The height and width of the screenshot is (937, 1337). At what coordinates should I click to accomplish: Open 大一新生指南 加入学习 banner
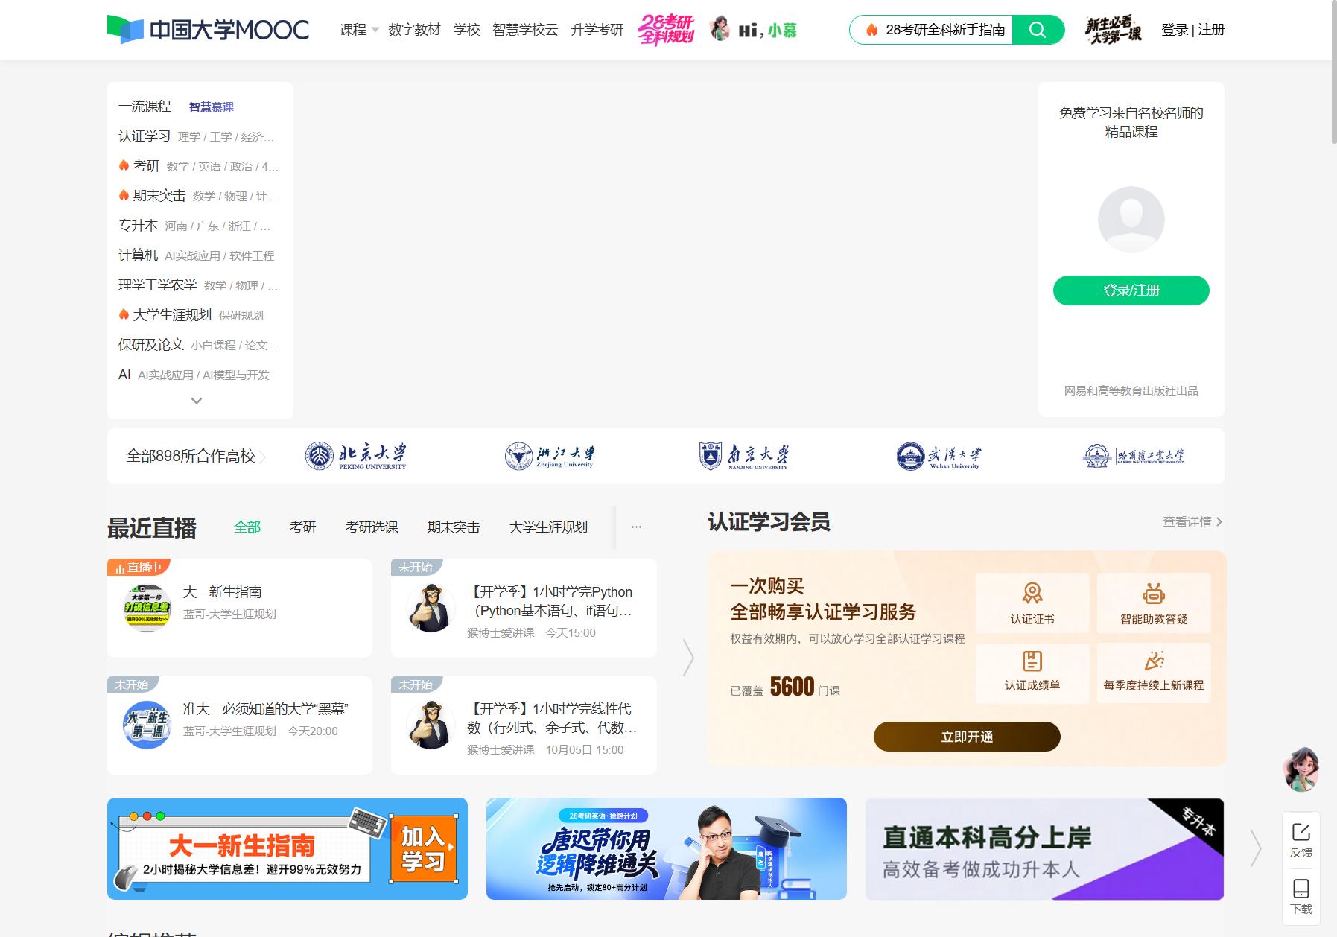[288, 848]
